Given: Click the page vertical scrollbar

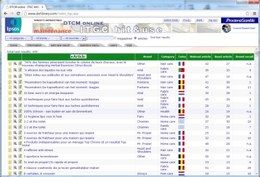Looking at the screenshot, I should 257,111.
